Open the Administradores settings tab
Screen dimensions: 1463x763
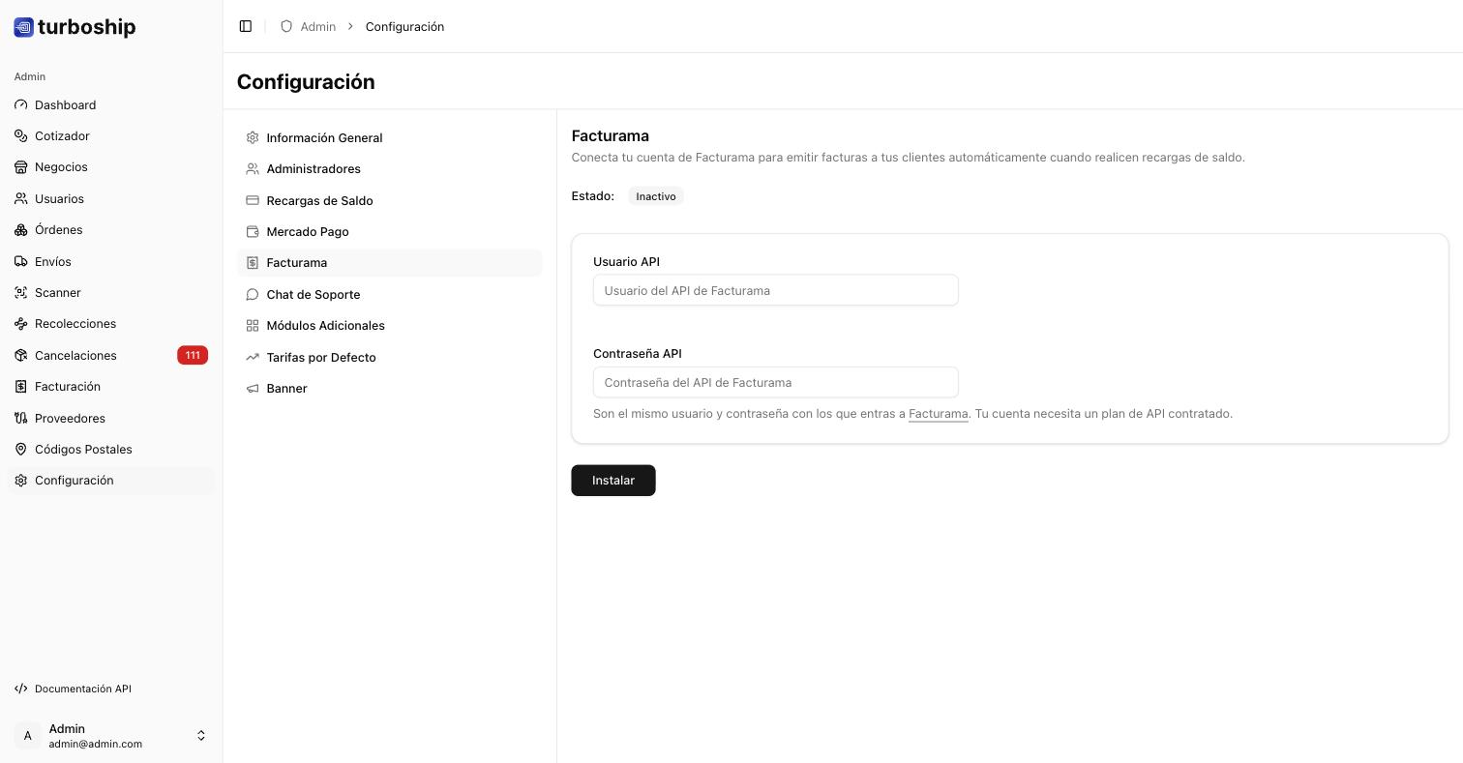pos(389,168)
